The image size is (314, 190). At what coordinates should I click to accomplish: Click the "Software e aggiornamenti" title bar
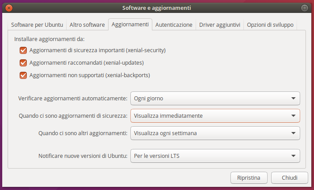point(156,8)
